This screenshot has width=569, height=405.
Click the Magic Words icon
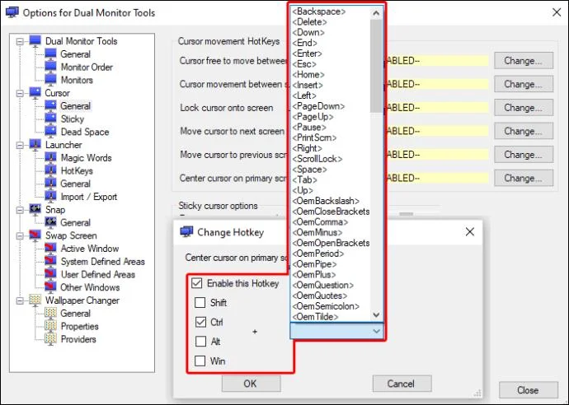50,157
